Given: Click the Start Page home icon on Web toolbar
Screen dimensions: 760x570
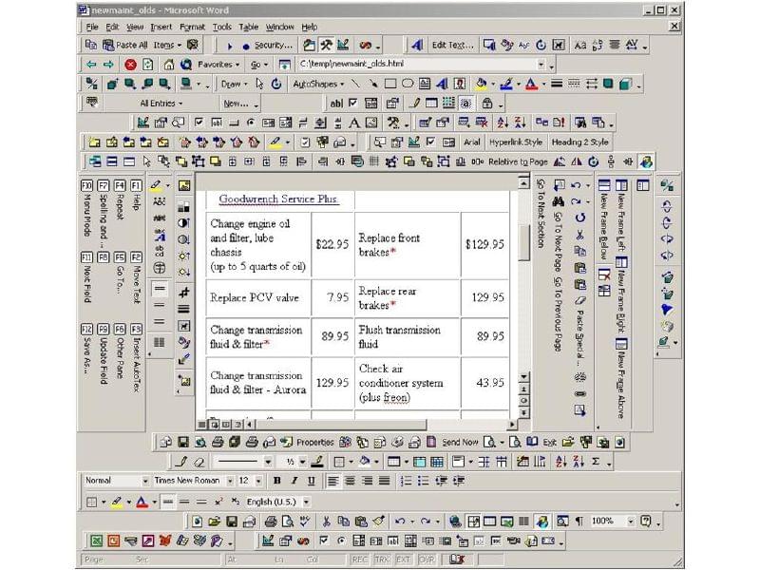Looking at the screenshot, I should click(169, 65).
